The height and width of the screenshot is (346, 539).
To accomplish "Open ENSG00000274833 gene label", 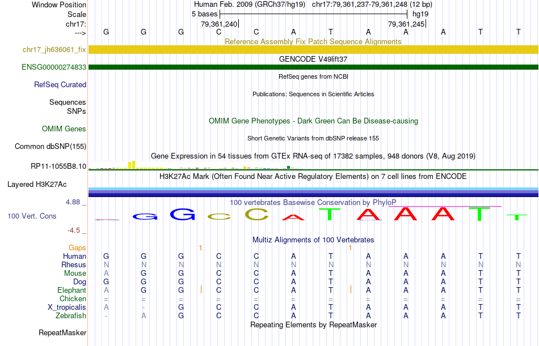I will [54, 67].
